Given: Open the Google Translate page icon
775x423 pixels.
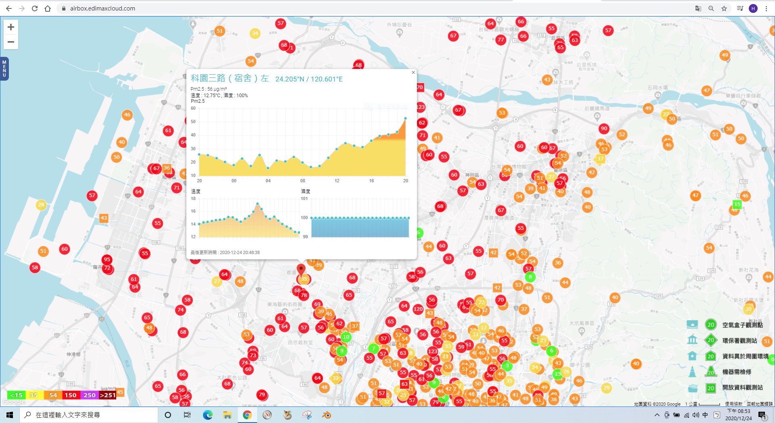Looking at the screenshot, I should pyautogui.click(x=698, y=8).
